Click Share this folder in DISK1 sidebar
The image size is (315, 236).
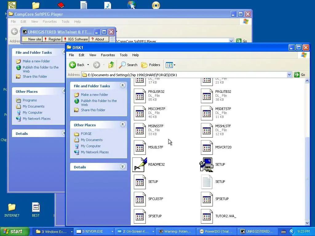click(93, 110)
